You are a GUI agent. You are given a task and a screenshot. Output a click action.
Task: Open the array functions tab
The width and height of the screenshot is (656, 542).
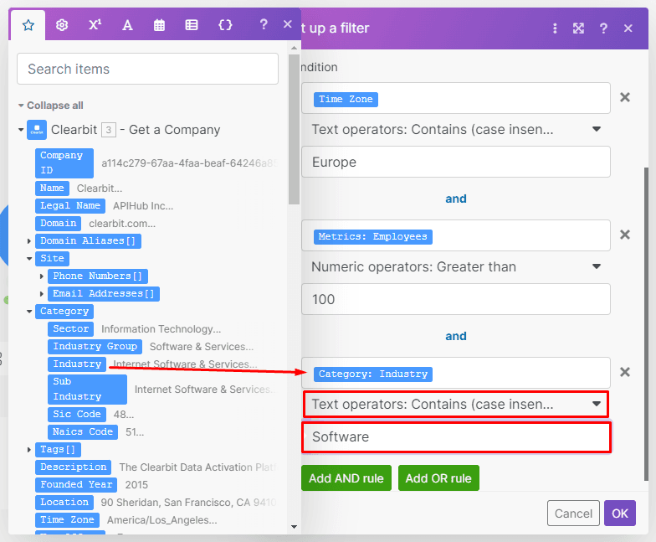(x=192, y=25)
